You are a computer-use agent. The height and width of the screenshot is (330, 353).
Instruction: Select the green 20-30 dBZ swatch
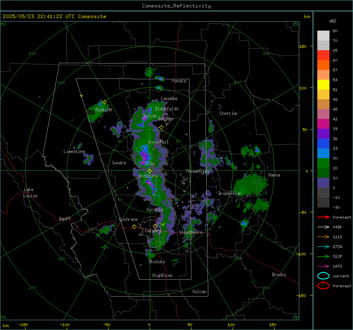click(323, 163)
